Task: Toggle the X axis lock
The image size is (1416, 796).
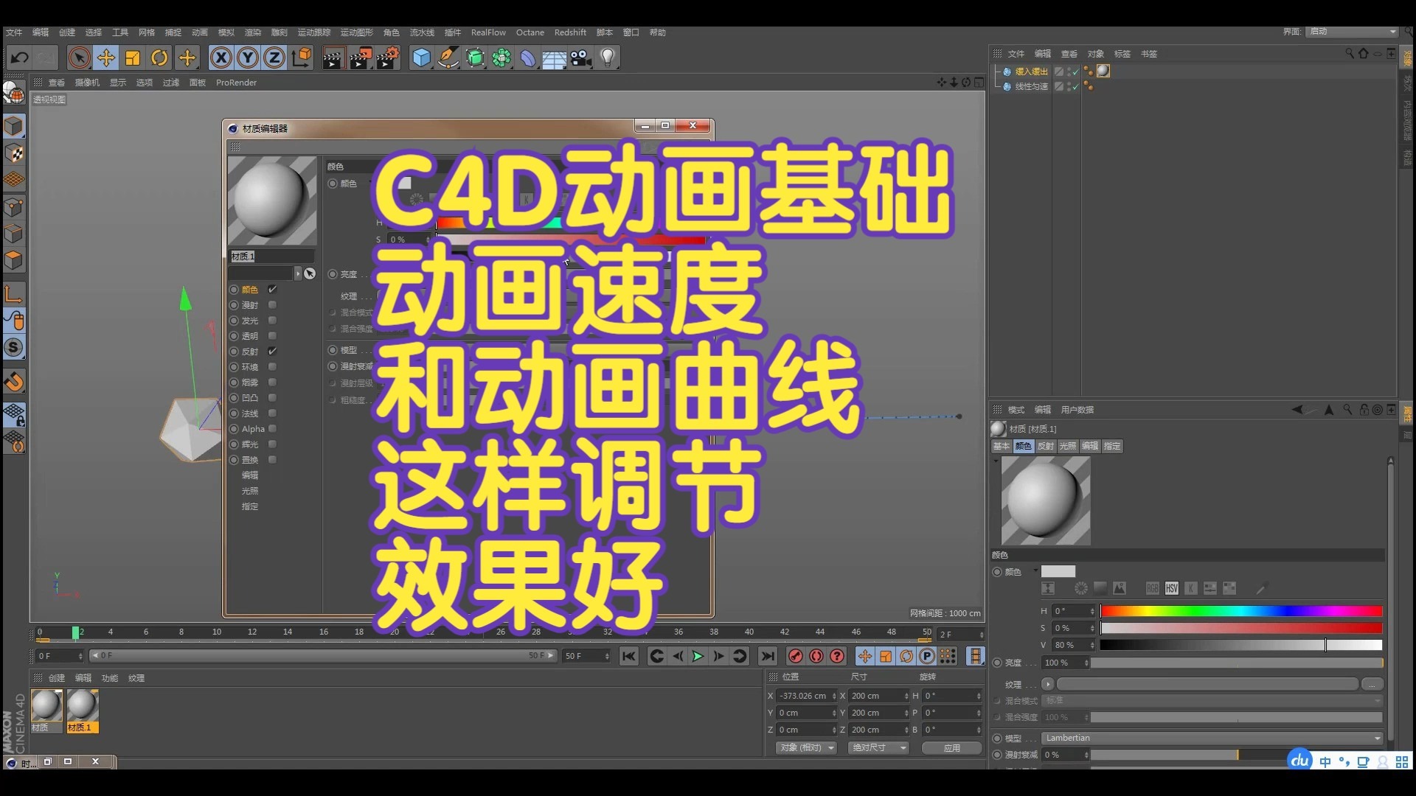Action: [221, 57]
